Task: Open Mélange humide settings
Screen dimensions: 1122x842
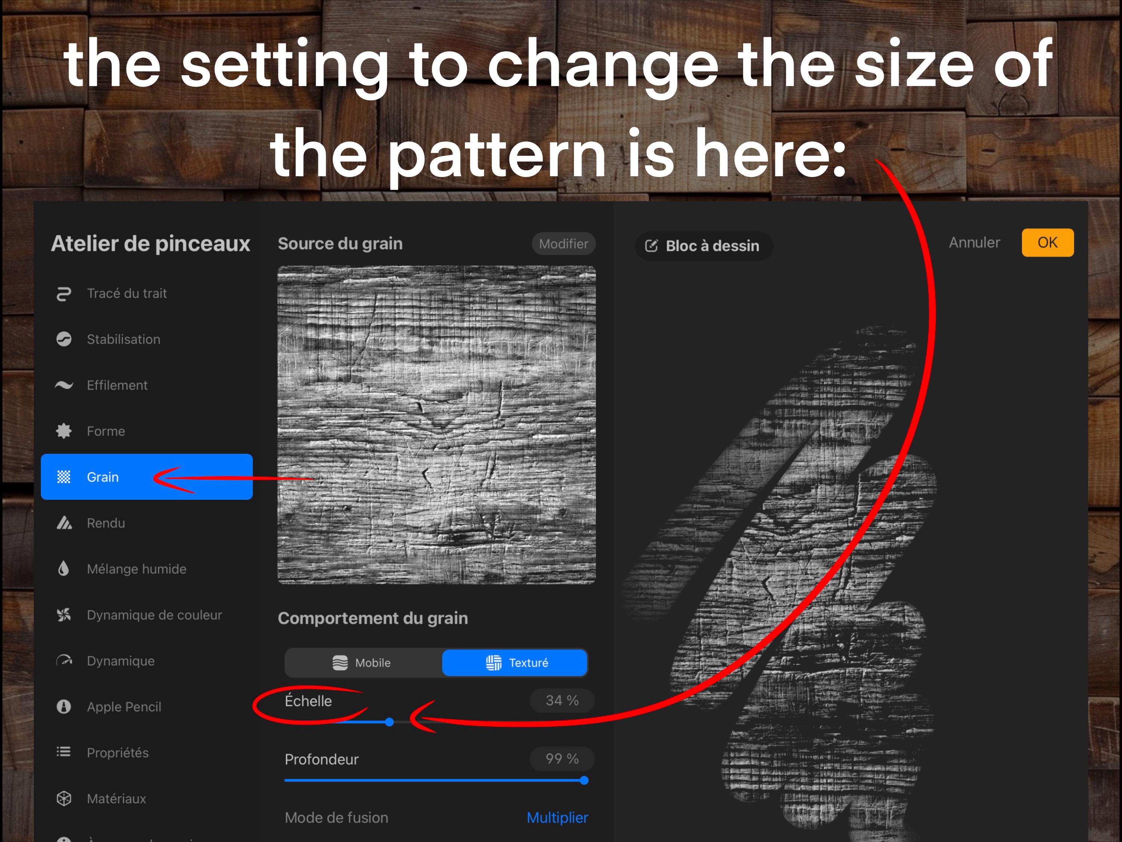Action: coord(147,569)
